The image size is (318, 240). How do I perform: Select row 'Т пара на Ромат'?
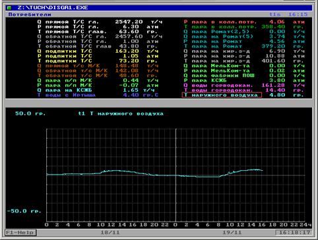pyautogui.click(x=243, y=46)
